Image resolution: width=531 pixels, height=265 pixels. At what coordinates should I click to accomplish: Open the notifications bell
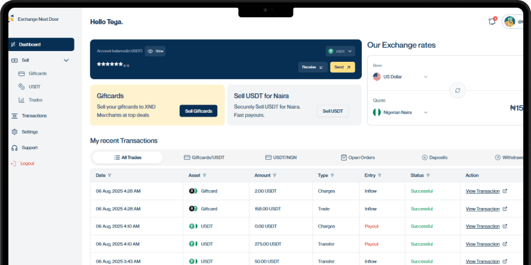(492, 21)
